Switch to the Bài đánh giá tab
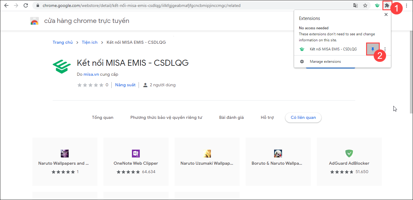Image resolution: width=413 pixels, height=200 pixels. pos(231,117)
